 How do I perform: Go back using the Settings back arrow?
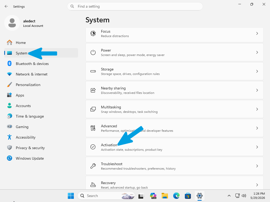pyautogui.click(x=6, y=6)
